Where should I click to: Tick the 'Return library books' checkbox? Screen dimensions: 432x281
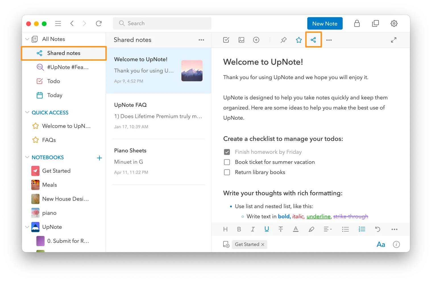tap(227, 172)
